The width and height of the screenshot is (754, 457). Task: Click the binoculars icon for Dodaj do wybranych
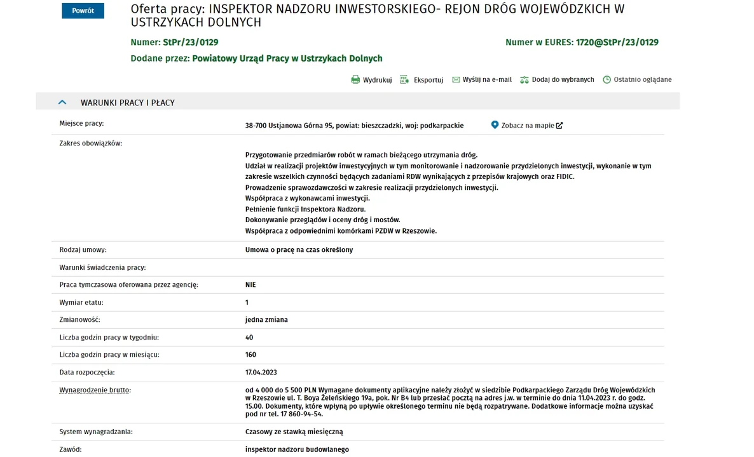pos(524,80)
